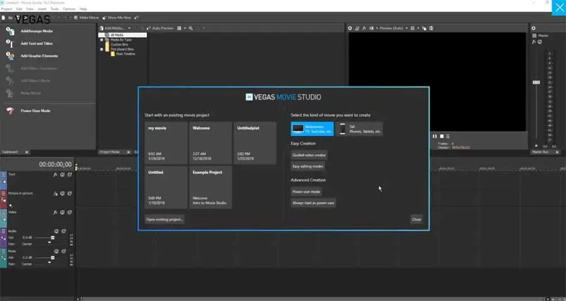Image resolution: width=566 pixels, height=301 pixels.
Task: Open Audio track hamburger menu
Action: 3,231
